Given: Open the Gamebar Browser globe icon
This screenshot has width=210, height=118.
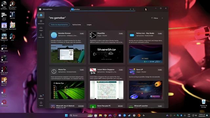Looking at the screenshot, I should click(x=54, y=35).
